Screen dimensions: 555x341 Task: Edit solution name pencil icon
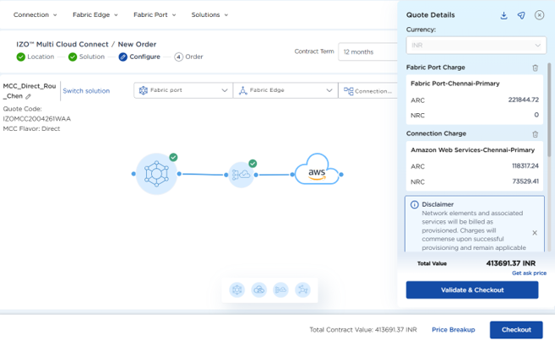pyautogui.click(x=29, y=96)
